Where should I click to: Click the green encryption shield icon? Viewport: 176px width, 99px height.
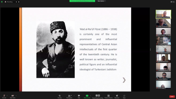2,2
